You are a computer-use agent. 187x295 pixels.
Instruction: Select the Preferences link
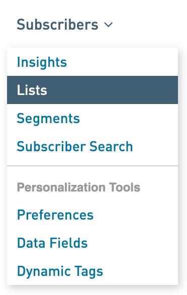[x=55, y=215]
